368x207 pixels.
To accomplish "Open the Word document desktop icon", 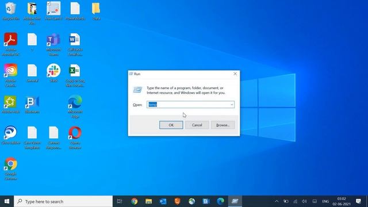I will coord(75,44).
